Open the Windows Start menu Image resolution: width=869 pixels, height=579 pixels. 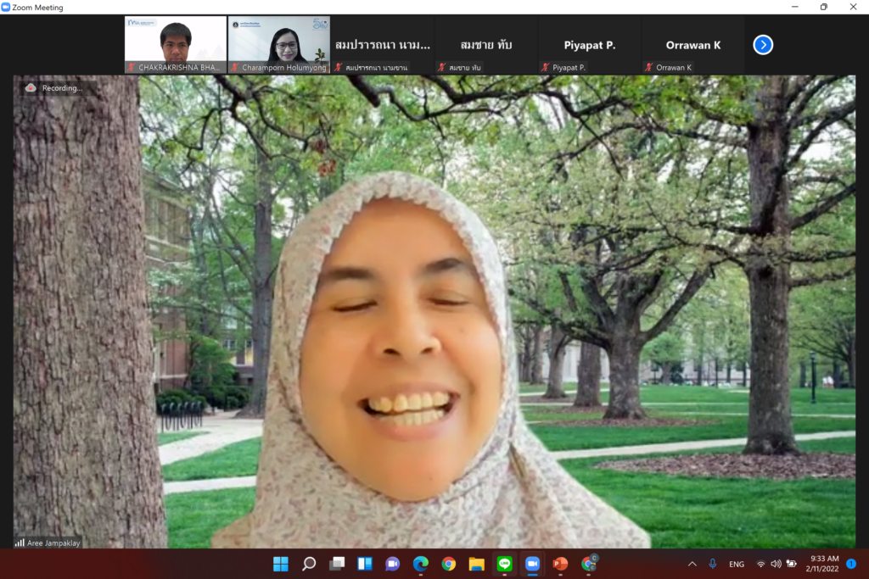click(x=281, y=564)
